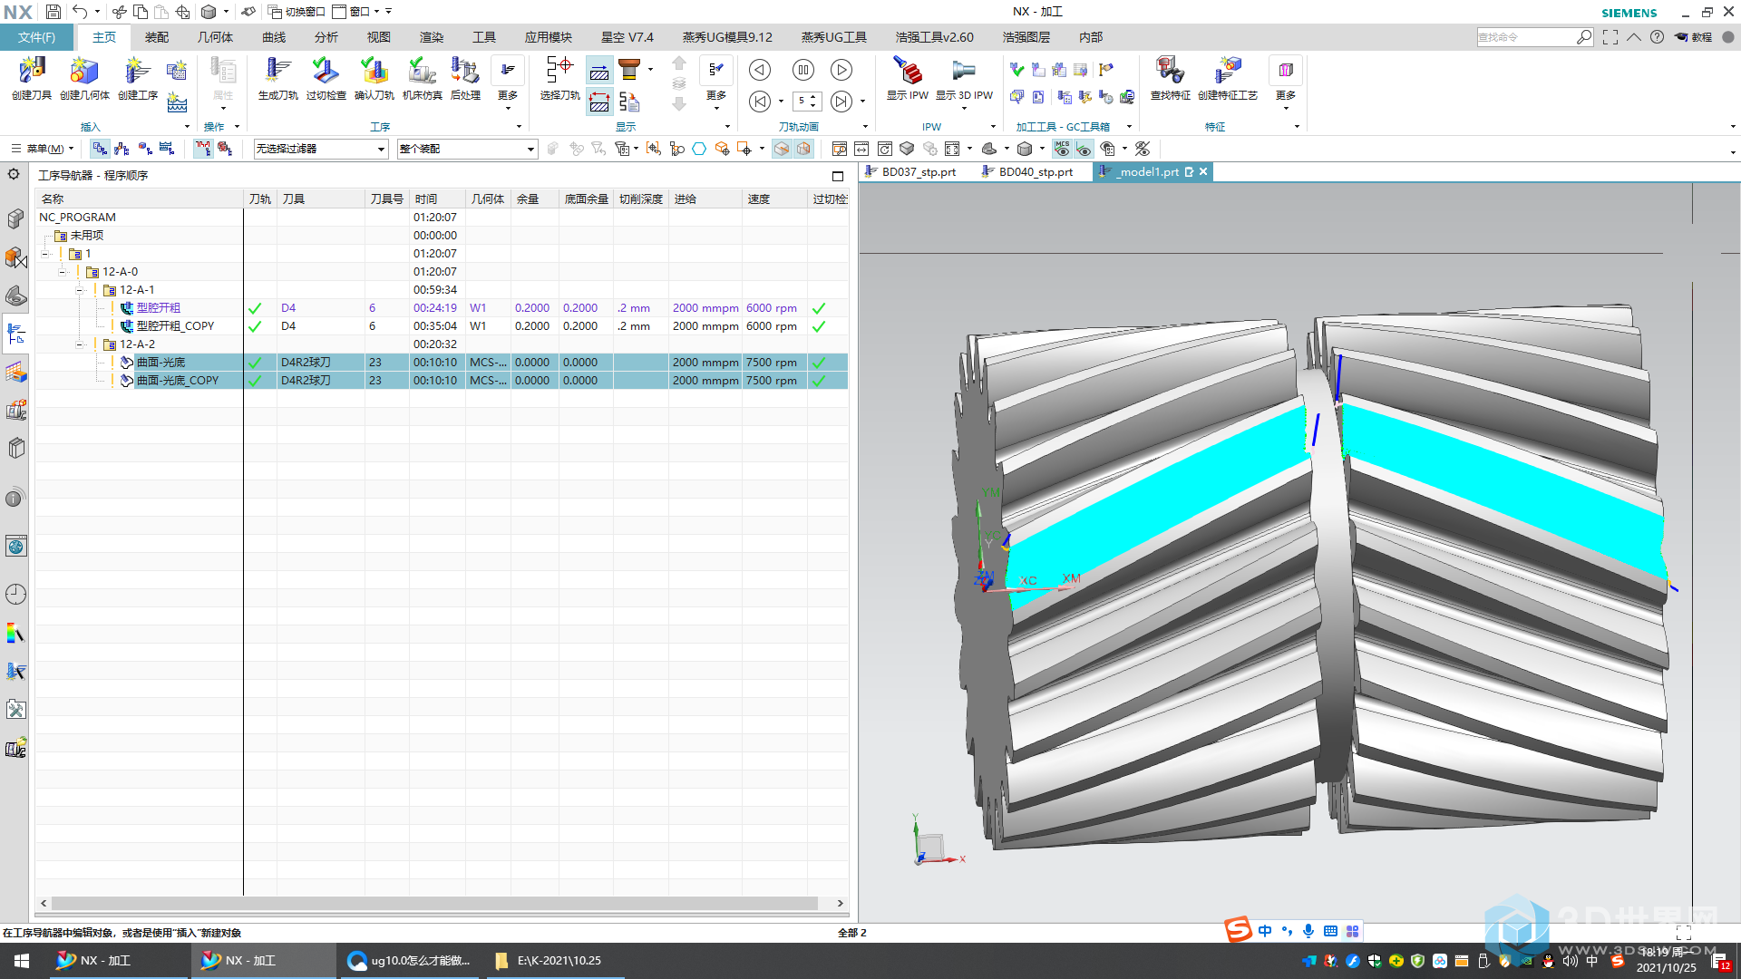Step tool path animation to next
Image resolution: width=1741 pixels, height=979 pixels.
[841, 102]
